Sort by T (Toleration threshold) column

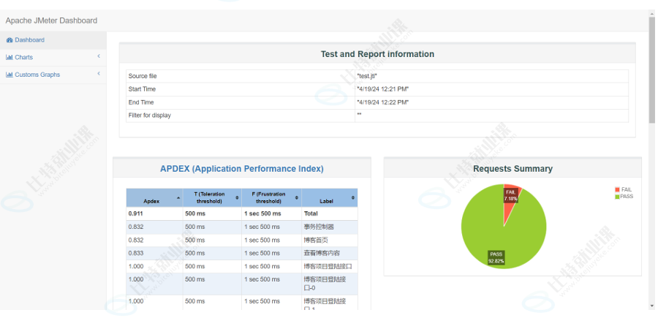click(212, 197)
